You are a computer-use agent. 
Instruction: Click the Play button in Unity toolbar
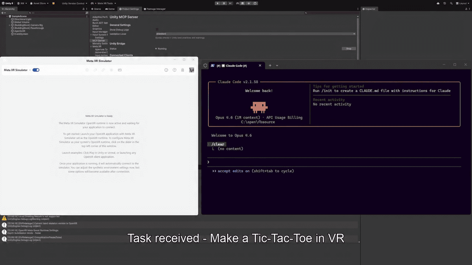tap(218, 3)
